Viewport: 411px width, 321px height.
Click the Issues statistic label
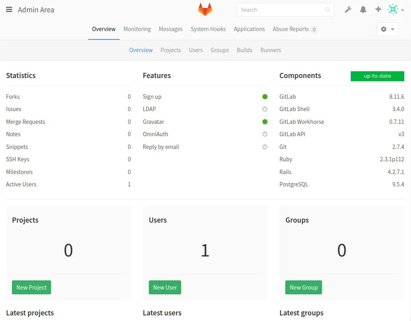tap(14, 109)
